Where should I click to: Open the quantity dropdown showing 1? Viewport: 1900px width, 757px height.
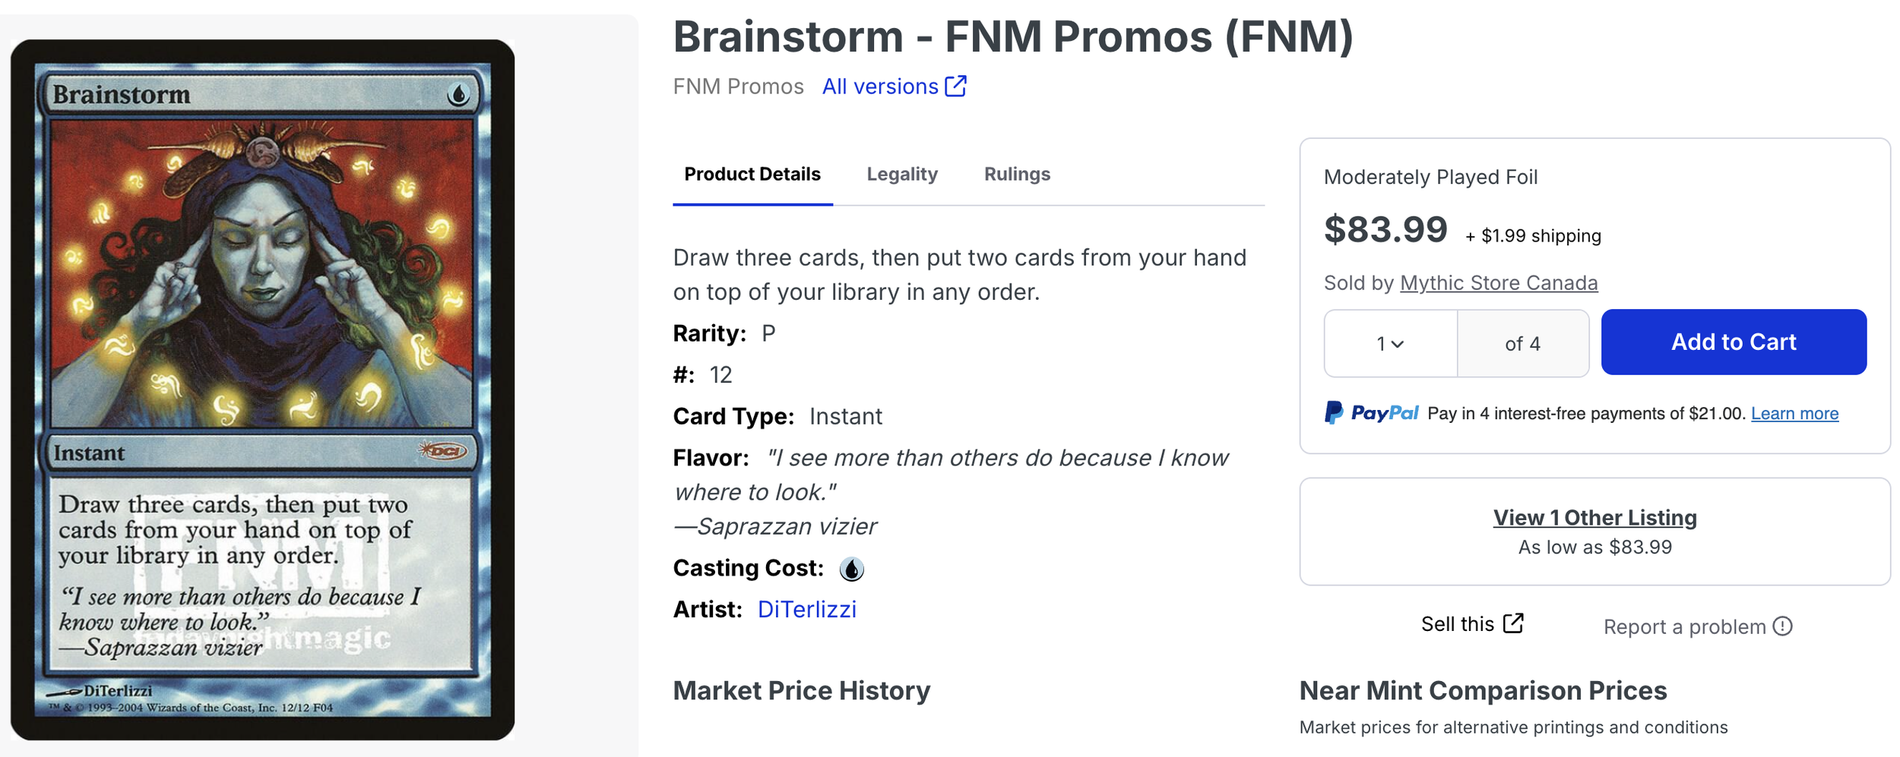point(1390,343)
